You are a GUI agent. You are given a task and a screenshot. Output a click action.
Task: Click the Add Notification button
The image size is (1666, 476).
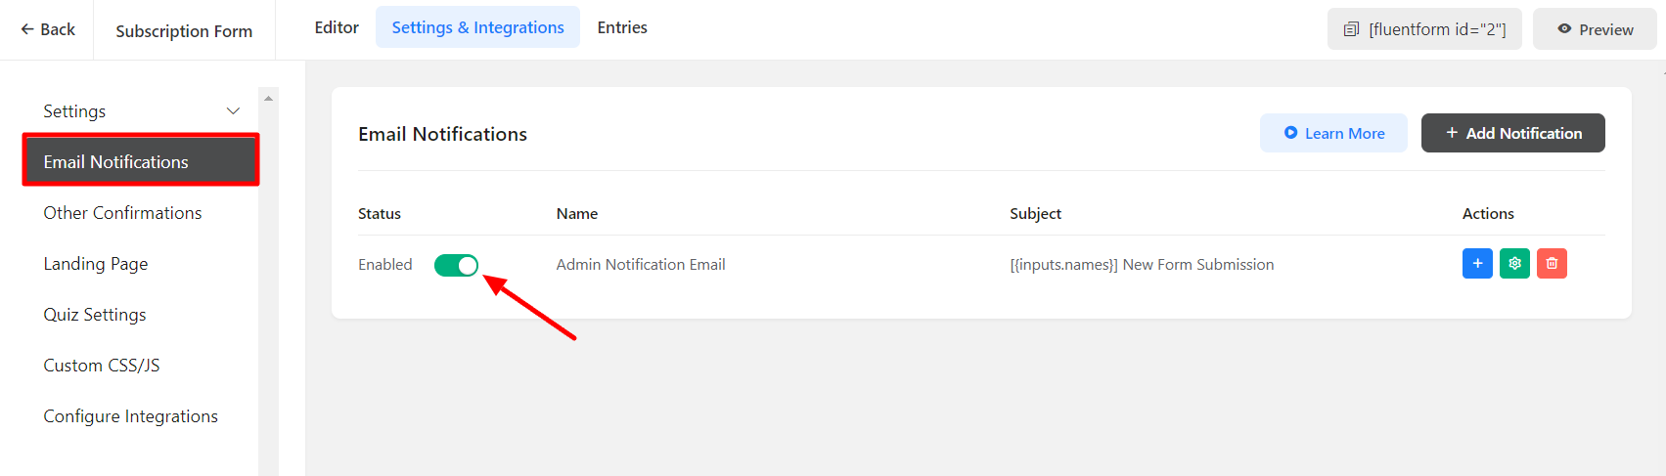pyautogui.click(x=1512, y=133)
